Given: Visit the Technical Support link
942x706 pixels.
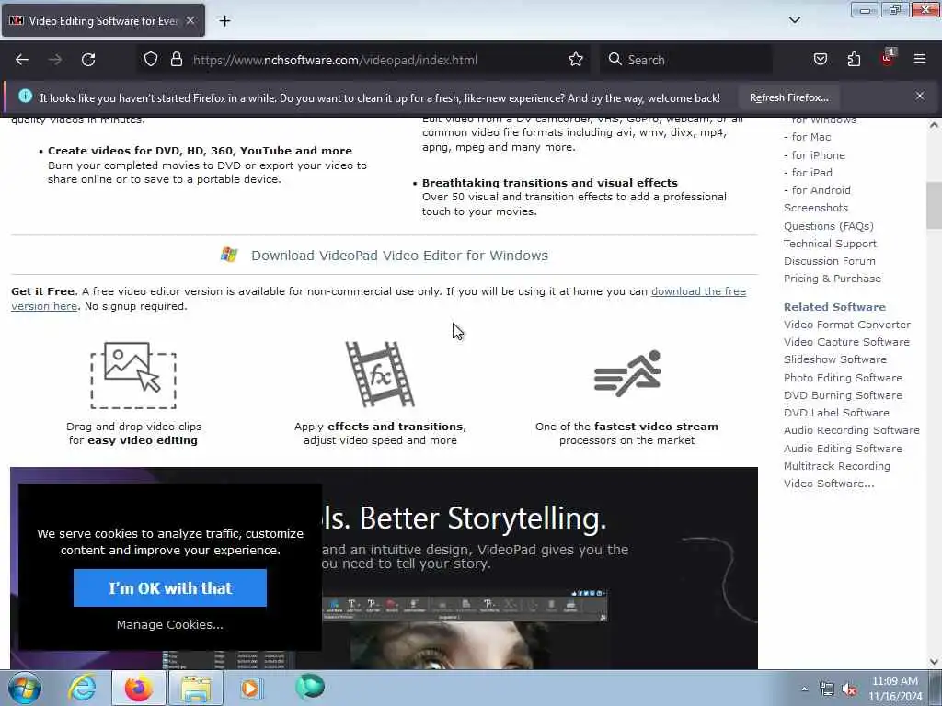Looking at the screenshot, I should [830, 243].
